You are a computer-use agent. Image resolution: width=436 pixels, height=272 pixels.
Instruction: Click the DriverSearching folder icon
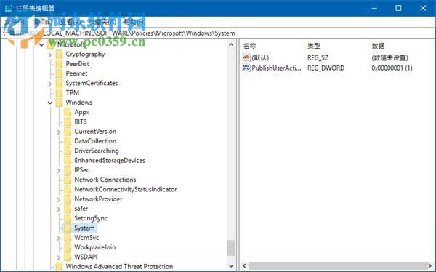pos(68,151)
